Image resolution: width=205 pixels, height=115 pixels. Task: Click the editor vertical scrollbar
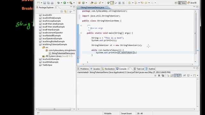pyautogui.click(x=195, y=33)
